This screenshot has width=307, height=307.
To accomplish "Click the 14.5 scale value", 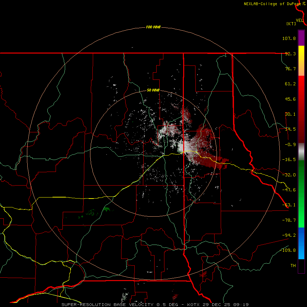I will 290,129.
